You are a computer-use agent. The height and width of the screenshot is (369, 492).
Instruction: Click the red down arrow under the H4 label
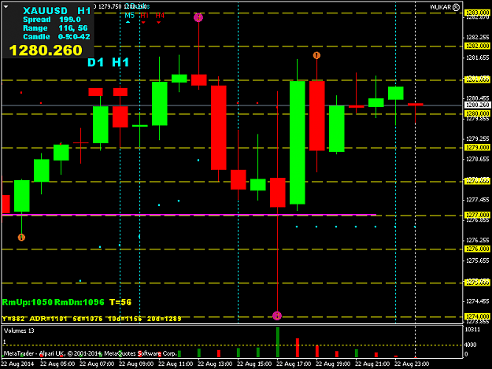pos(159,23)
